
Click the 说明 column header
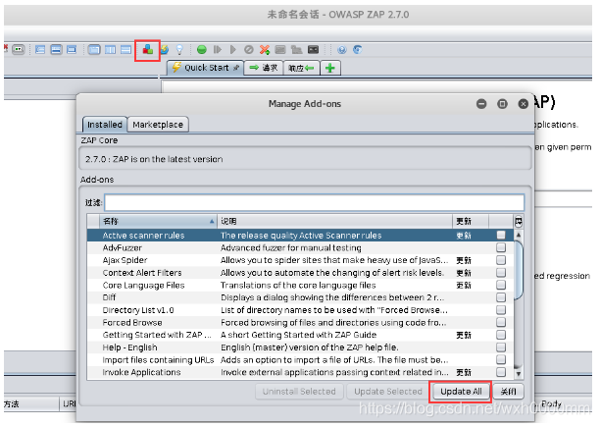point(335,221)
